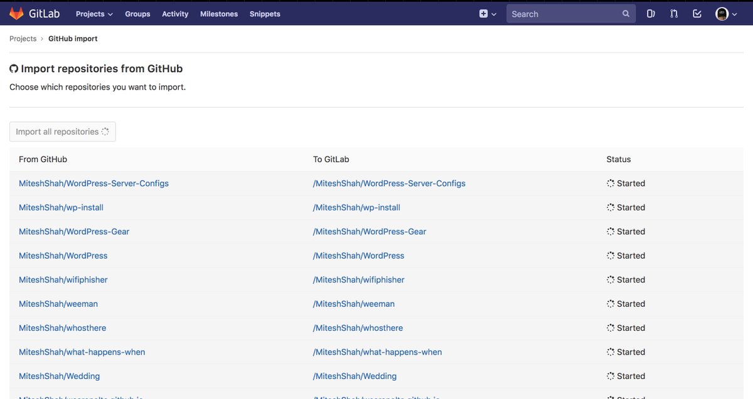Click the GitHub import breadcrumb
The height and width of the screenshot is (399, 753).
pos(73,39)
